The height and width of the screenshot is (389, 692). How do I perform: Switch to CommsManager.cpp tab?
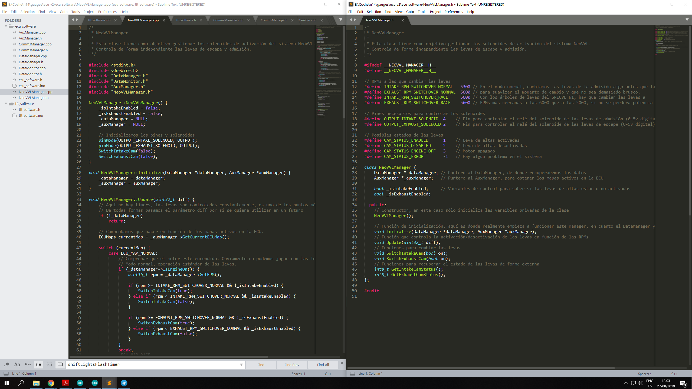coord(228,20)
